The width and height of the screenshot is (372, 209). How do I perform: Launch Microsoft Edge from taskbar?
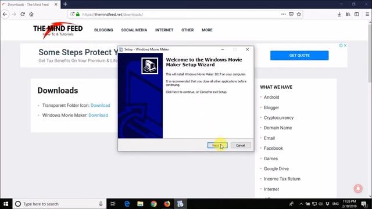(127, 204)
